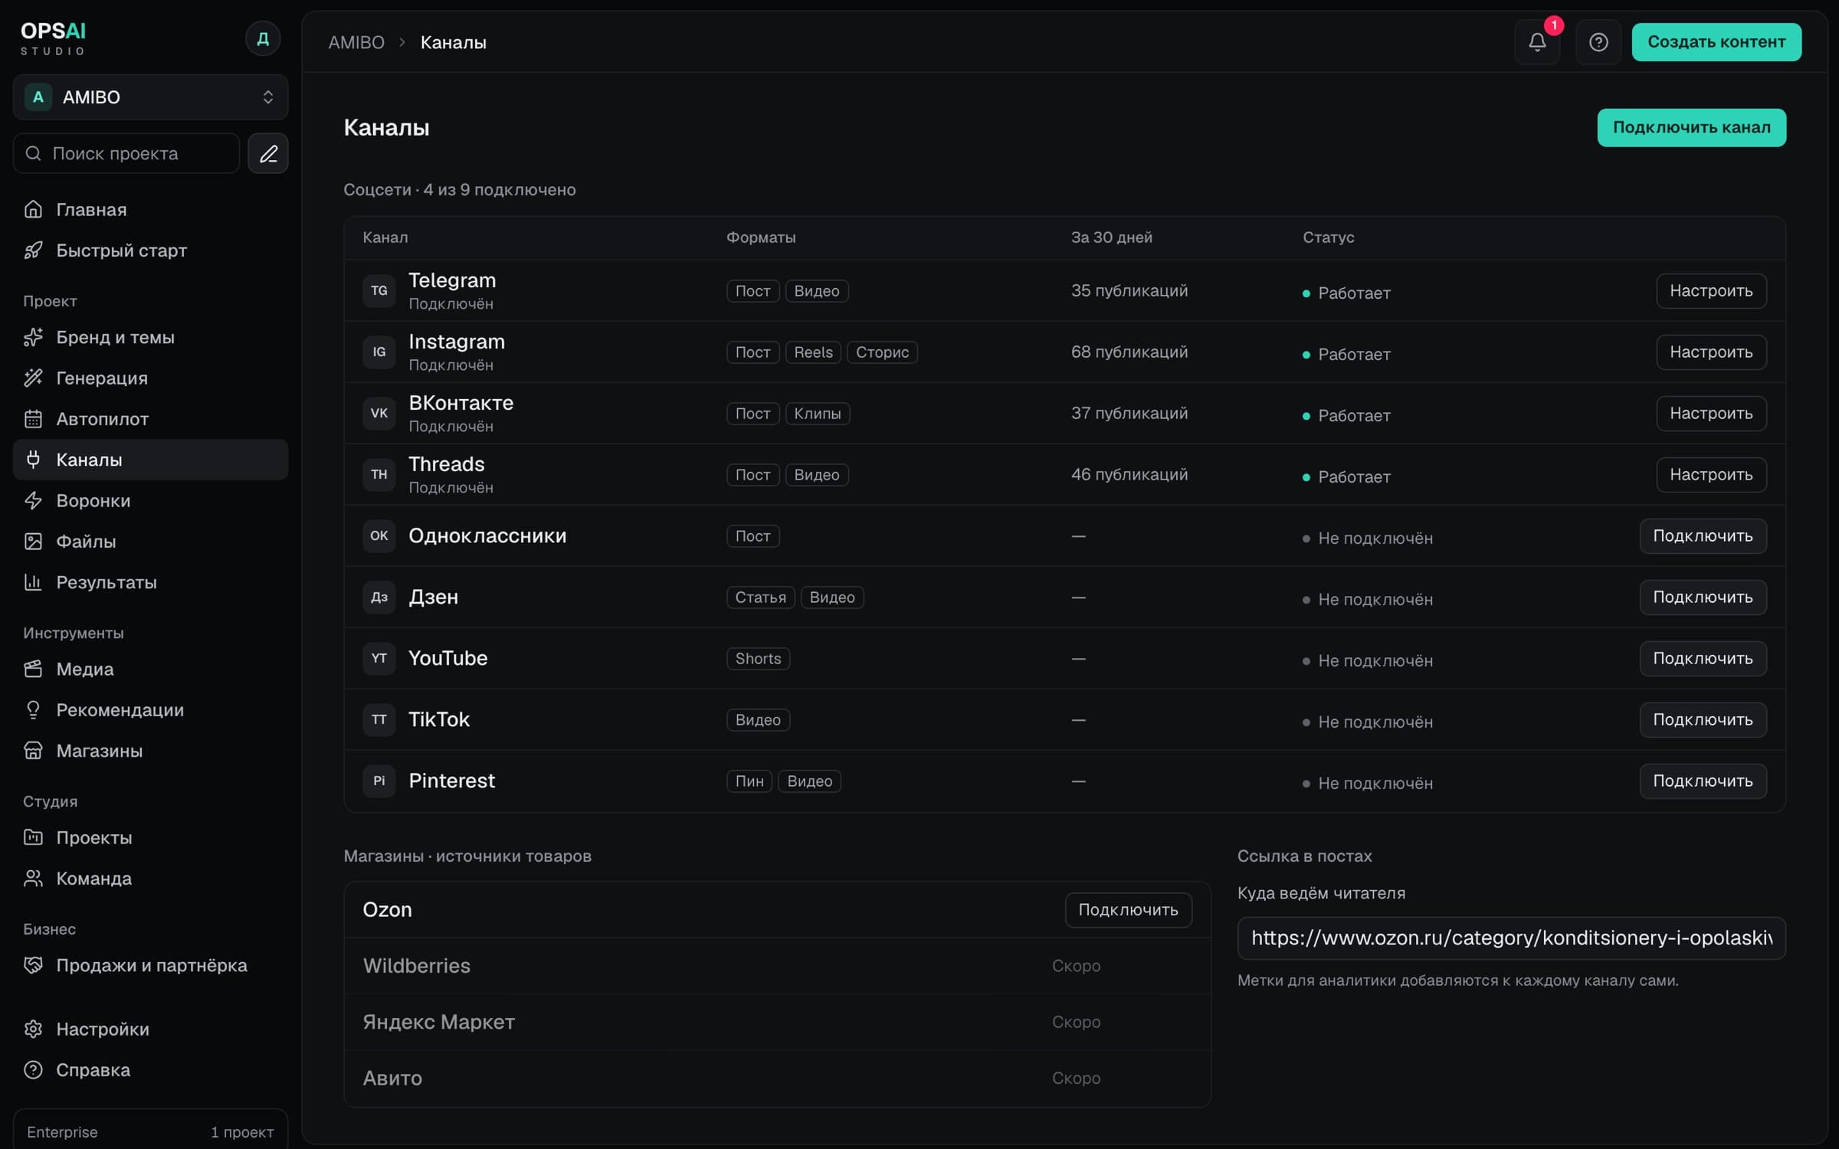
Task: Click the VK badge for ВКонтакте
Action: [x=379, y=413]
